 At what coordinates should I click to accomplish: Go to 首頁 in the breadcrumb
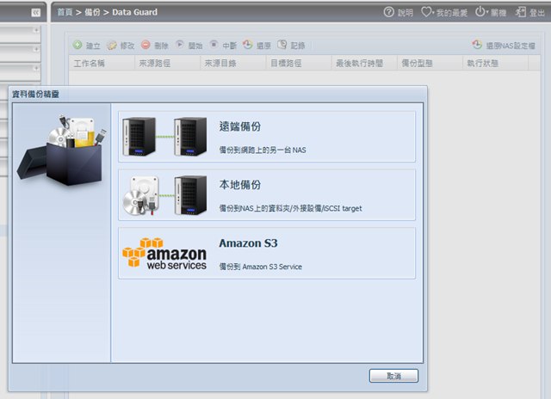[x=65, y=12]
